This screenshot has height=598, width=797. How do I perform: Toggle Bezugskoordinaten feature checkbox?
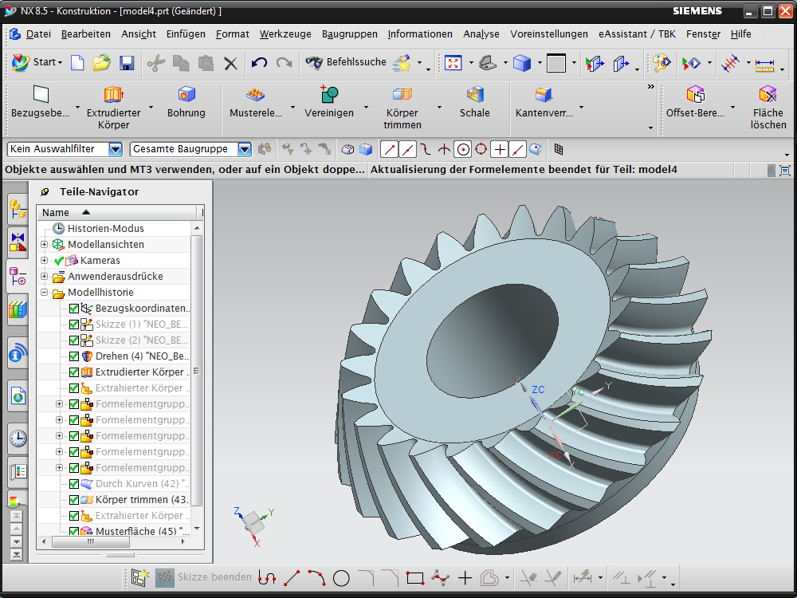point(74,309)
